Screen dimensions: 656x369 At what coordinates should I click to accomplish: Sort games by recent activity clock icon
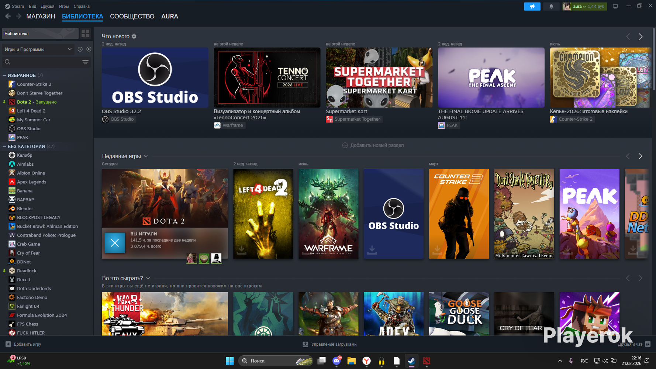click(80, 49)
